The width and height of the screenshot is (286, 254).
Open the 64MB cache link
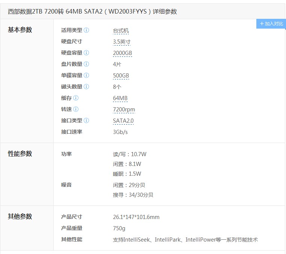pyautogui.click(x=120, y=98)
